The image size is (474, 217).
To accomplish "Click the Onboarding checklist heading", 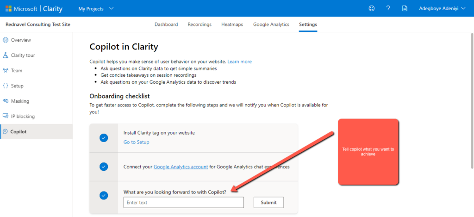I will [120, 96].
